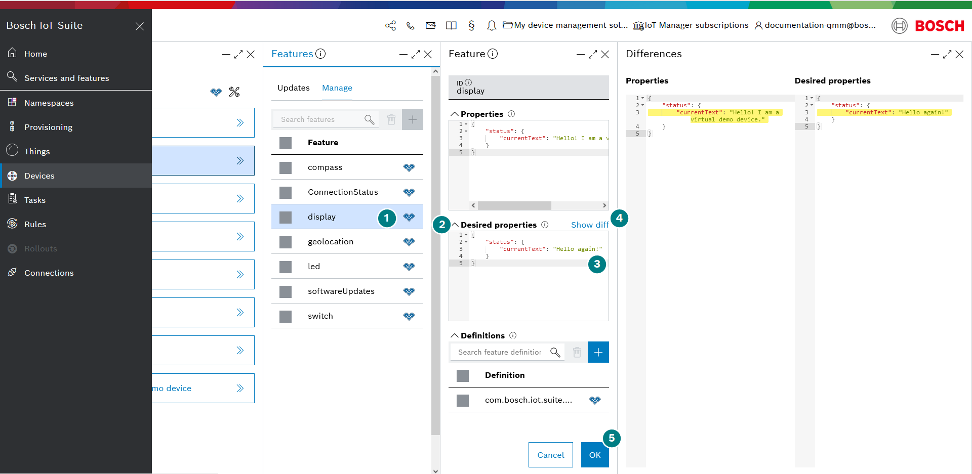Click softwareUpdates row diamond icon

409,291
